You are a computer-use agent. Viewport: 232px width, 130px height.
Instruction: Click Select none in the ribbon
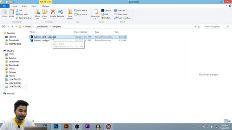(121, 14)
